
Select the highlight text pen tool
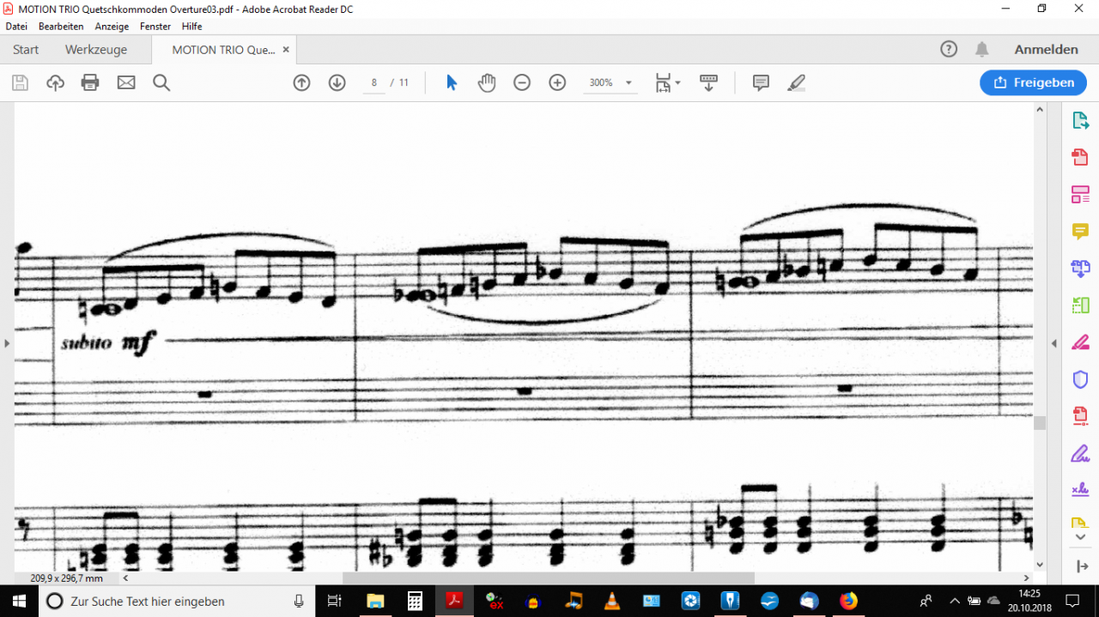click(796, 82)
